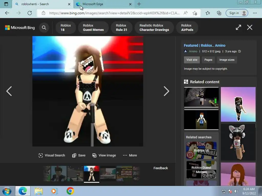This screenshot has width=262, height=196.
Task: Open a new browser tab
Action: point(139,4)
